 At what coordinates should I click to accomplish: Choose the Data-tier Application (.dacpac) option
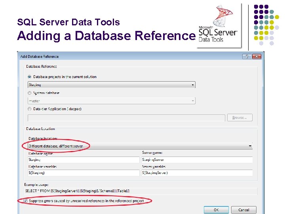click(29, 109)
